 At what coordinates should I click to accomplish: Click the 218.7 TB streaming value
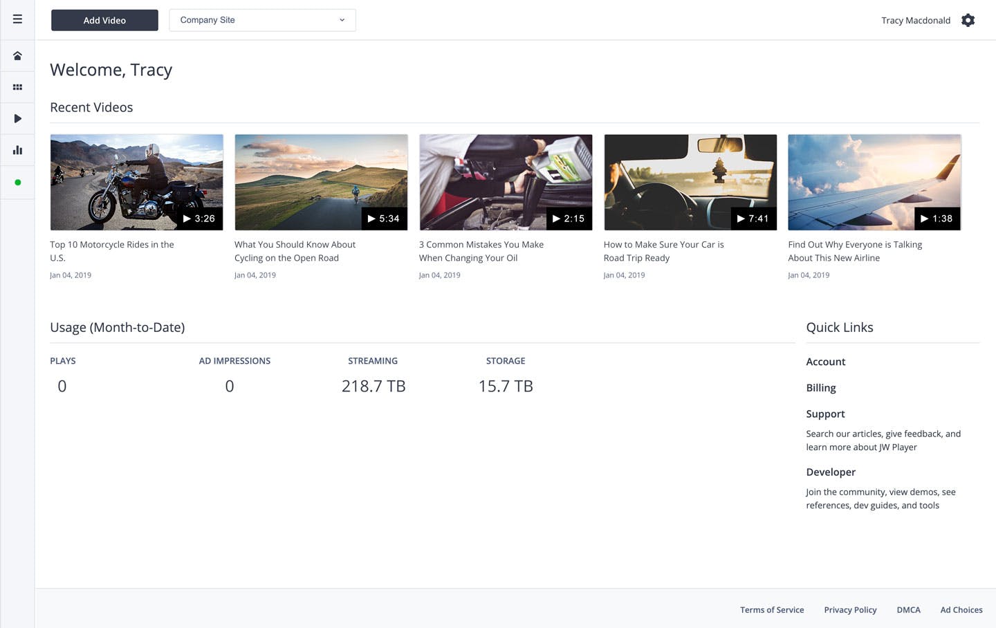pyautogui.click(x=373, y=386)
